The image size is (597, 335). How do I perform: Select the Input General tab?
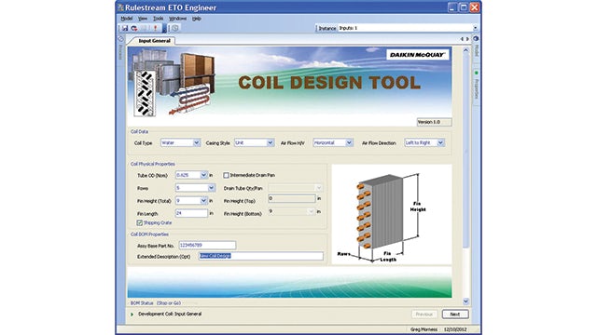(x=154, y=41)
